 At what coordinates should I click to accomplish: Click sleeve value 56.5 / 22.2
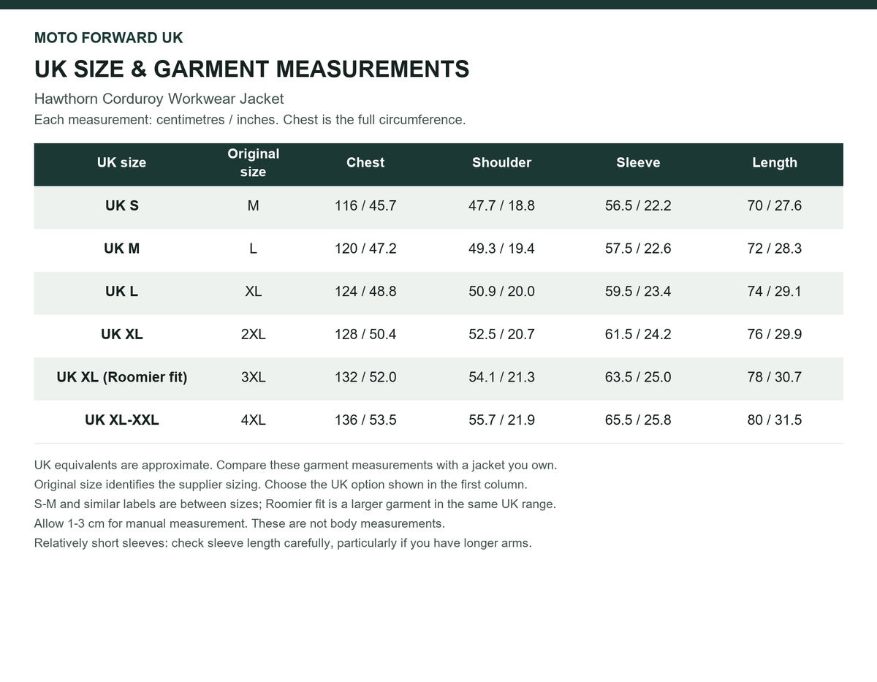[x=638, y=205]
